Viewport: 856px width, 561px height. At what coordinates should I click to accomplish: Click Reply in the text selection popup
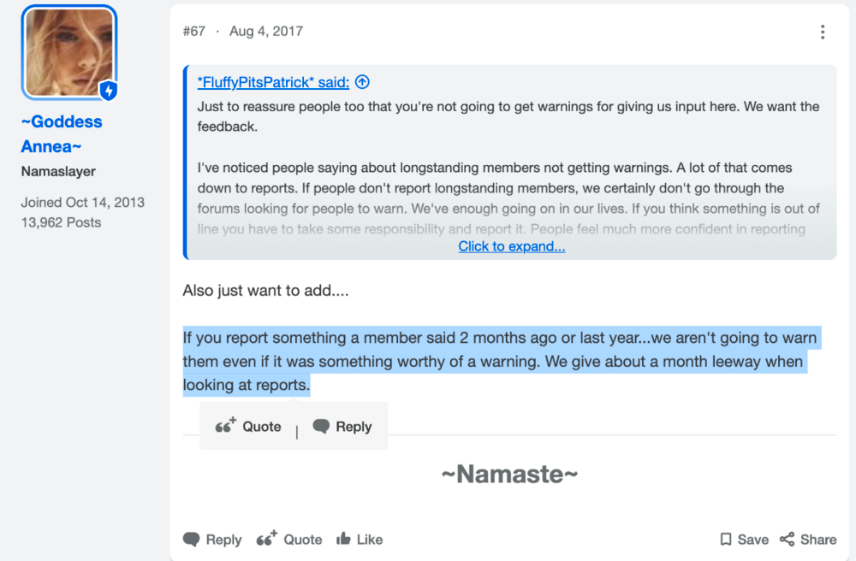pyautogui.click(x=354, y=427)
